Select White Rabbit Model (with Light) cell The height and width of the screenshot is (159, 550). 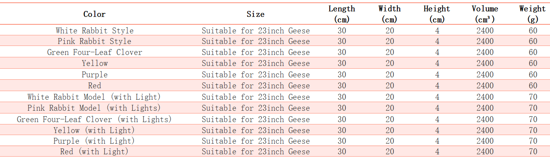[94, 97]
